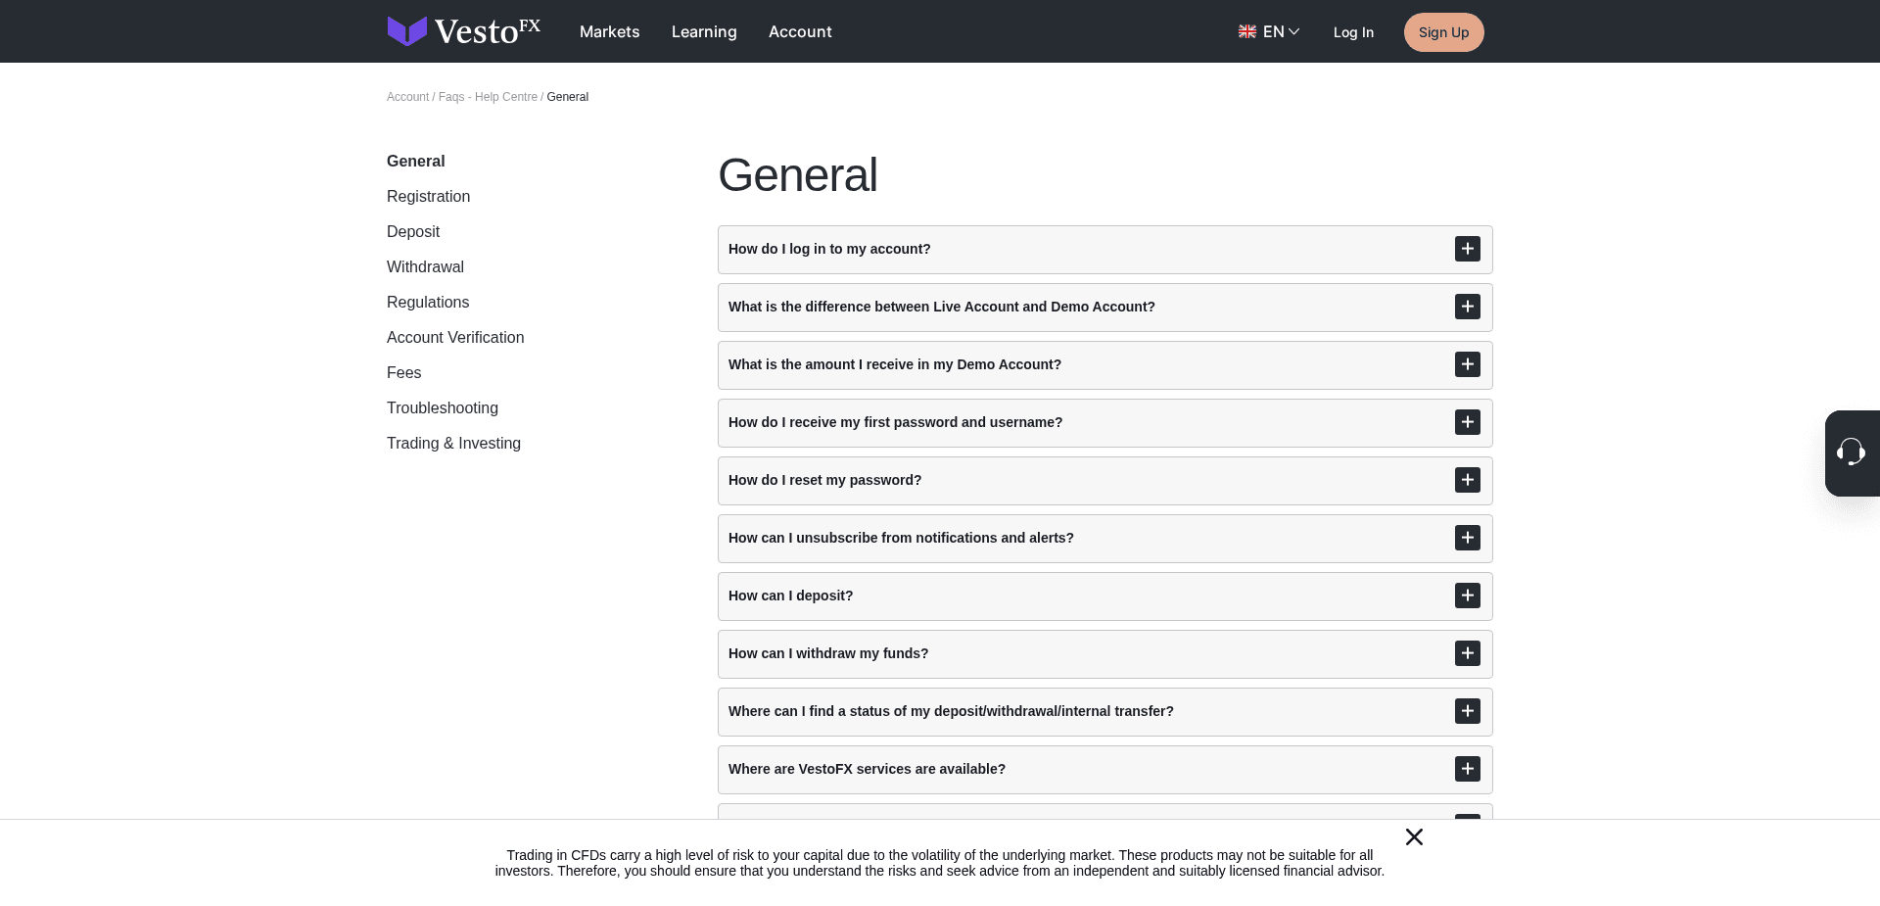Viewport: 1880px width, 906px height.
Task: Click the Log In link
Action: coord(1353,32)
